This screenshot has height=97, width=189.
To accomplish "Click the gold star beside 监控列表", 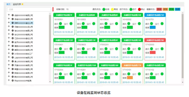I will (x=22, y=4).
